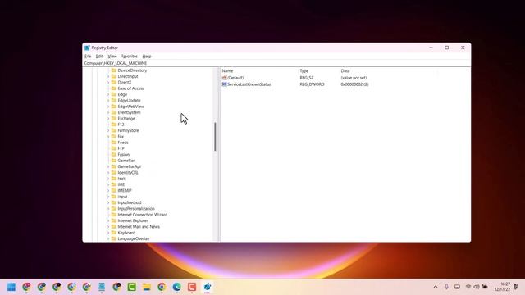Click the battery tray icon
The image size is (525, 295).
click(x=485, y=287)
